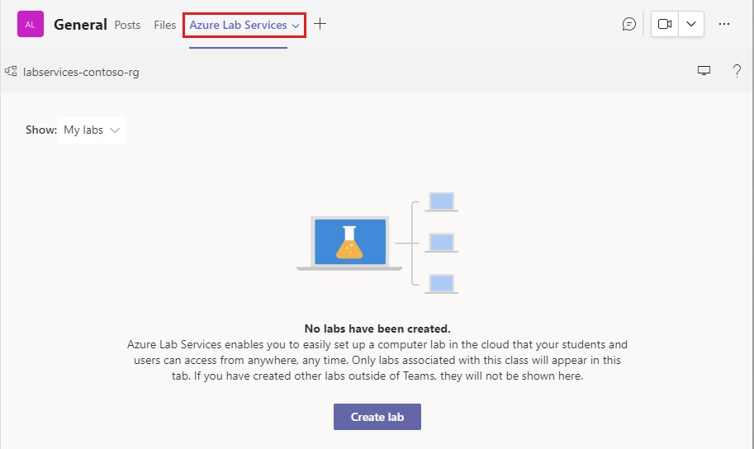754x449 pixels.
Task: Click the General channel title
Action: 80,25
